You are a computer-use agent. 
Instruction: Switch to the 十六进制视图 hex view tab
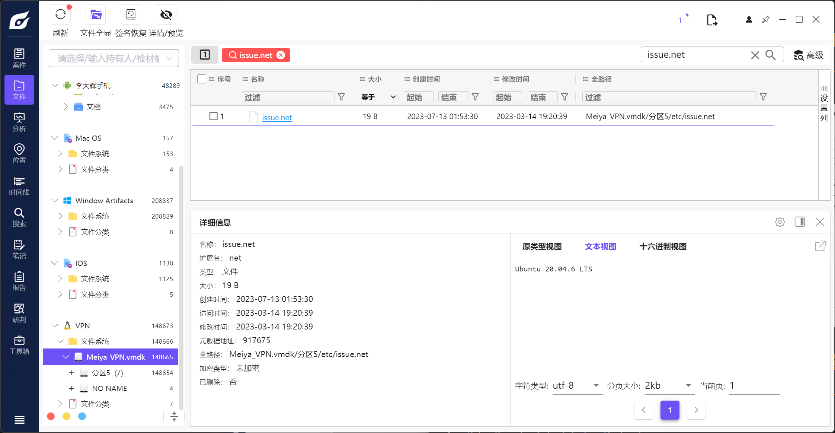tap(663, 246)
